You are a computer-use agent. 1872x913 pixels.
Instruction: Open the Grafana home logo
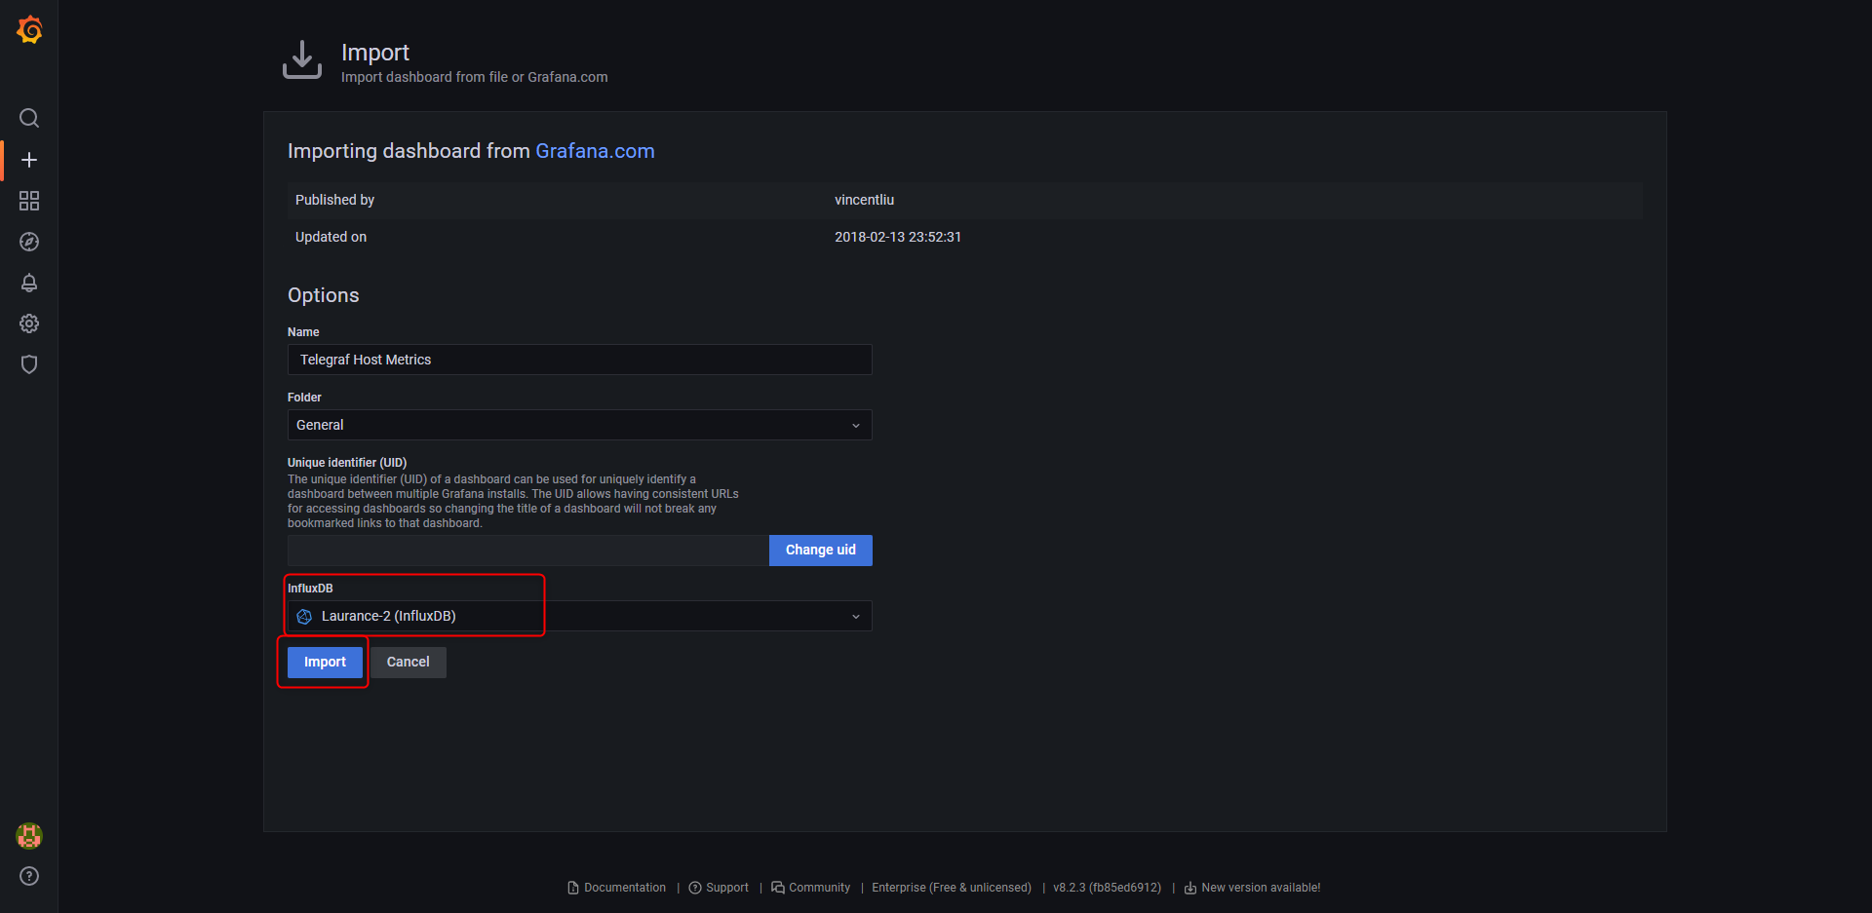29,30
